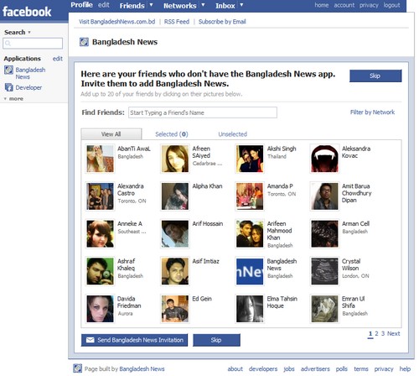Click the search magnifier icon

point(8,43)
